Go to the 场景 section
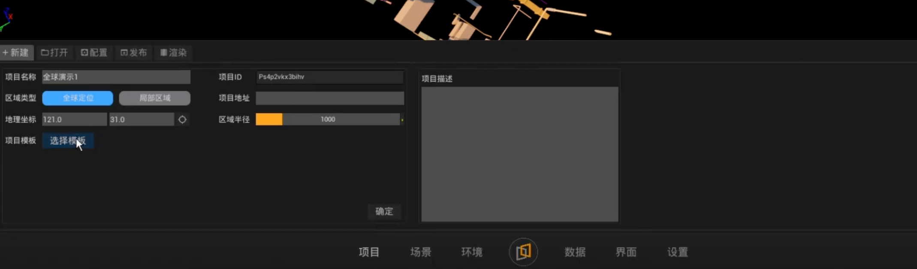Screen dimensions: 917x269 [x=421, y=252]
